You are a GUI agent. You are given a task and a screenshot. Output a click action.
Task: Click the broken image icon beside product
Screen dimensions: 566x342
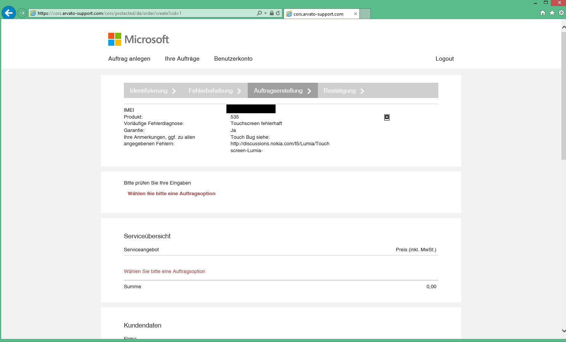click(x=387, y=117)
